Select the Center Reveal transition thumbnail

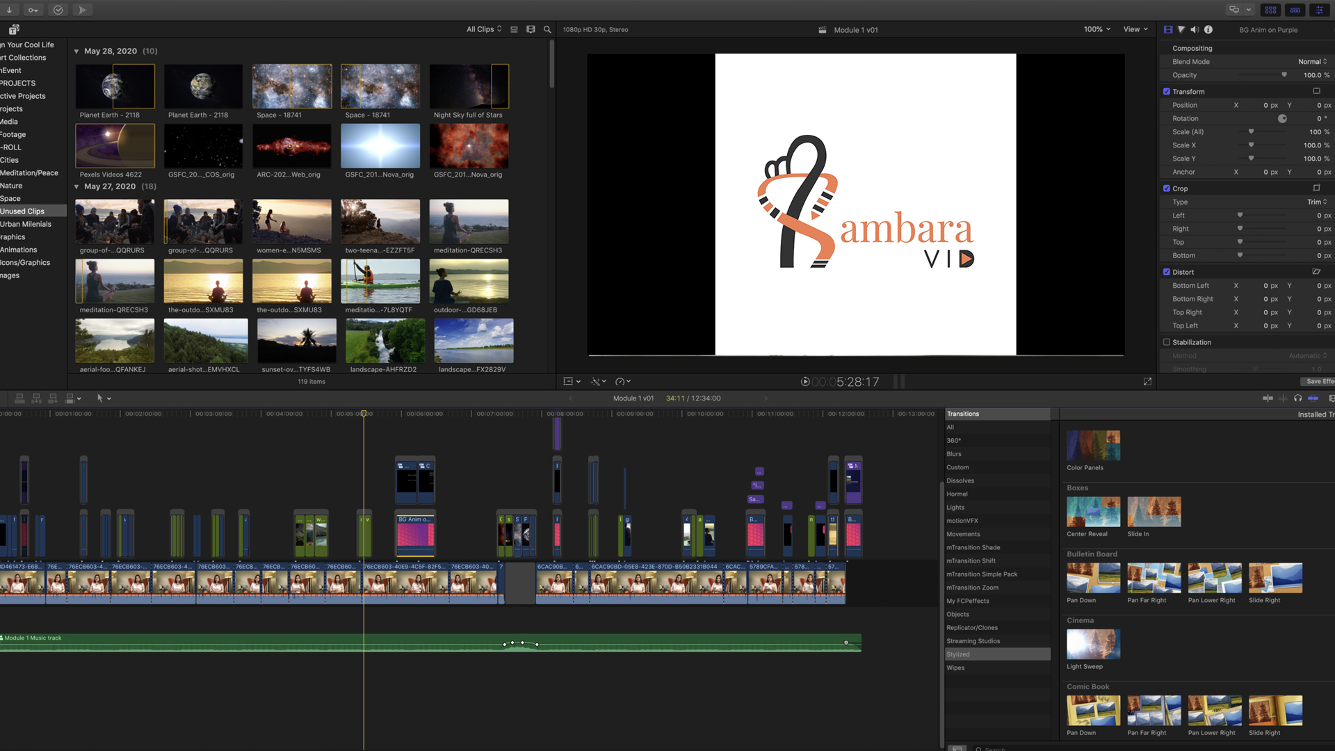point(1093,512)
